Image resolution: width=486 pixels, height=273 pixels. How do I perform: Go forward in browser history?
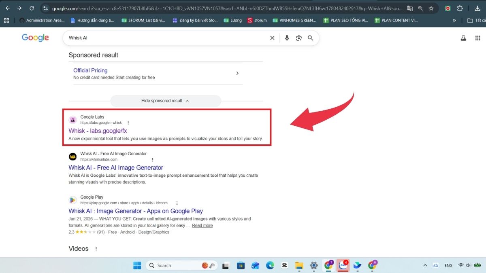(x=19, y=8)
